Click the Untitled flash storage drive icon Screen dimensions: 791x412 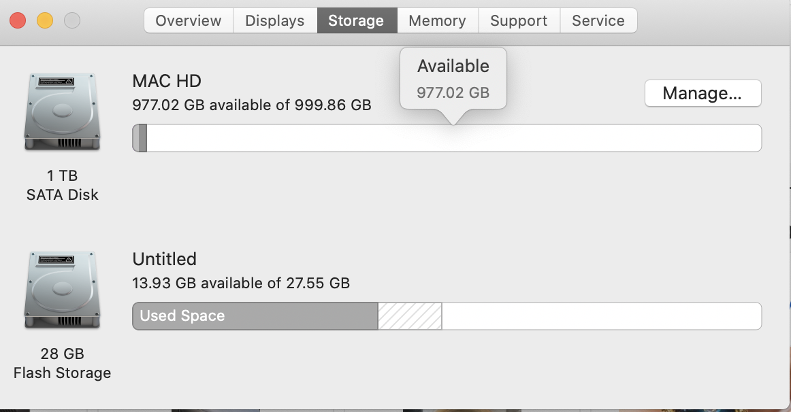(62, 290)
